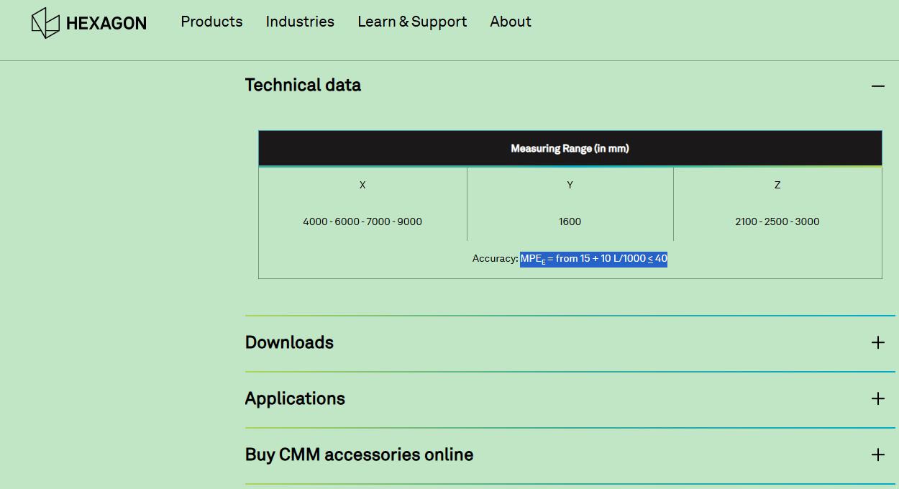The image size is (899, 489).
Task: Click the X axis range values
Action: (x=362, y=221)
